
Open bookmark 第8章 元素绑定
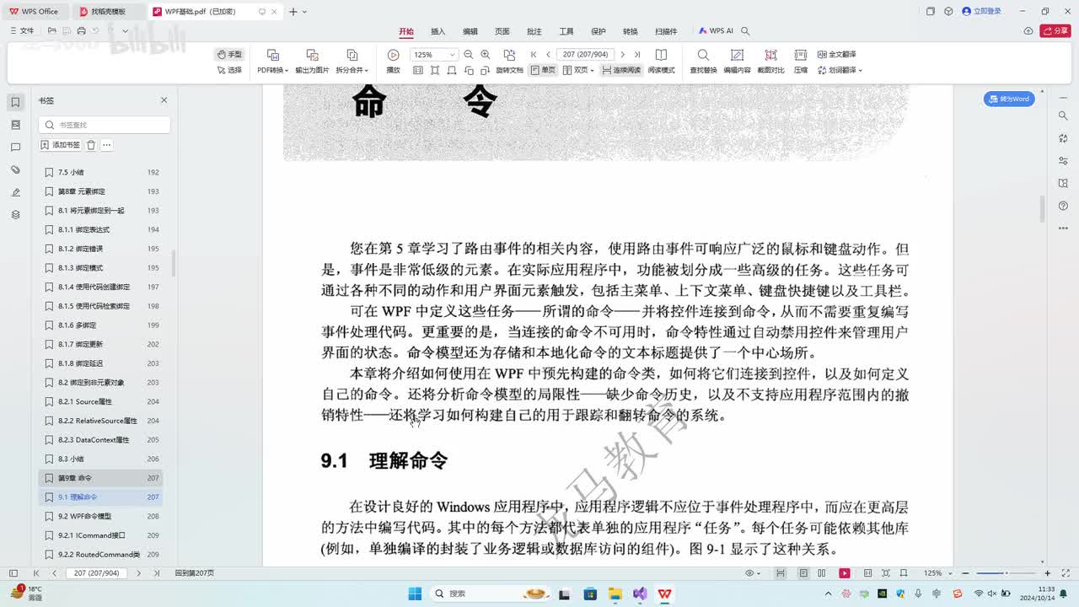click(101, 191)
